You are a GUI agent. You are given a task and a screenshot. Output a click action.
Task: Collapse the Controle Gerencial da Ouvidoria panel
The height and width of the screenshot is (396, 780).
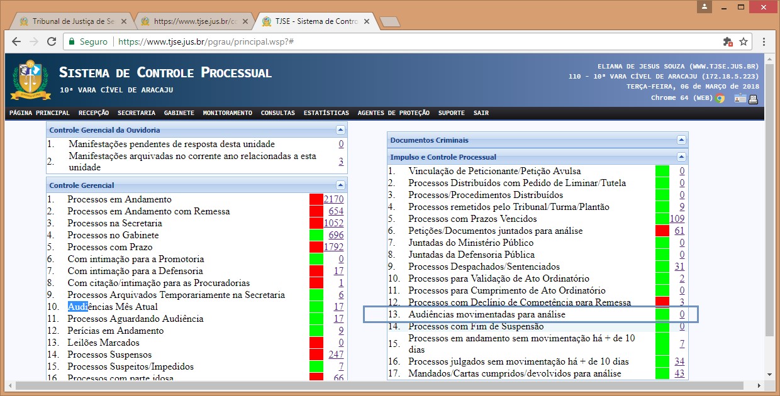pos(340,130)
